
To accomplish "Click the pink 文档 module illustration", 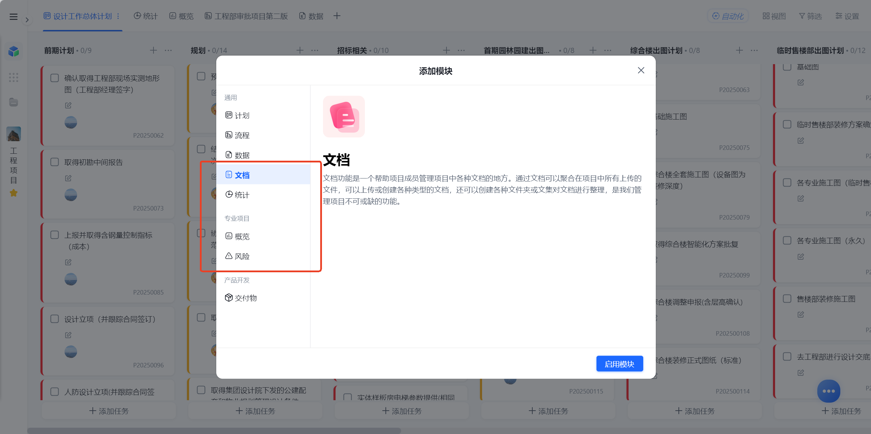I will point(344,116).
